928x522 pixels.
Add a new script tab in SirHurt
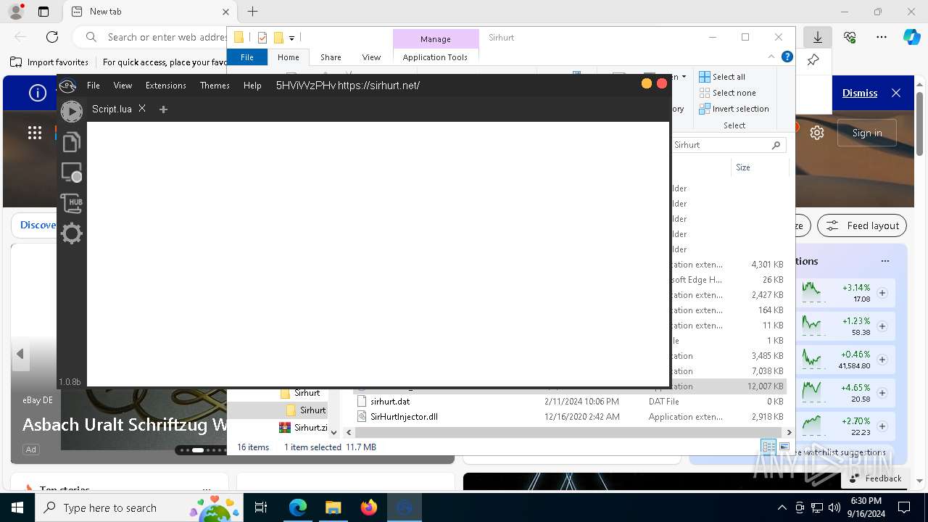click(x=163, y=109)
